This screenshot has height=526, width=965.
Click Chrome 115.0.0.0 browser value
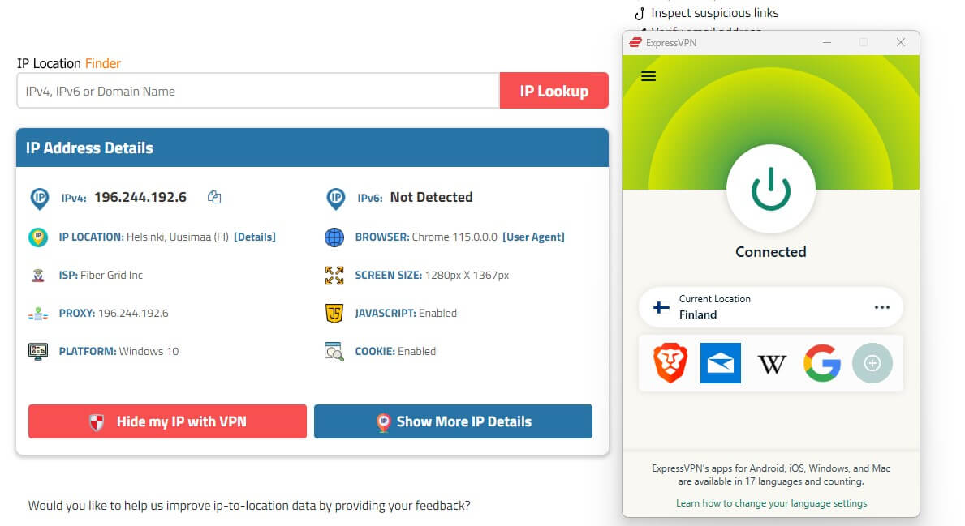coord(454,237)
